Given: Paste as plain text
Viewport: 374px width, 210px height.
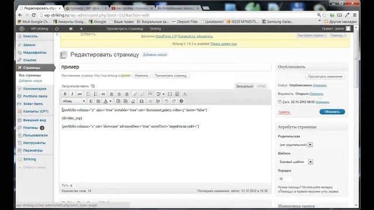Looking at the screenshot, I should click(118, 101).
